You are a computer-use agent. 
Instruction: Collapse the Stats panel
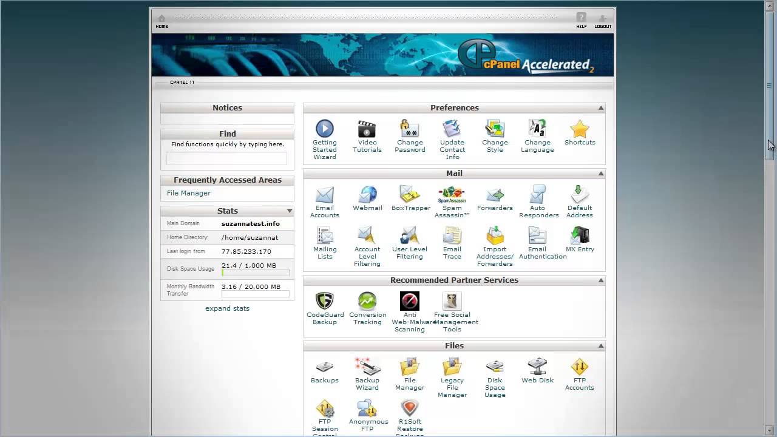(290, 211)
